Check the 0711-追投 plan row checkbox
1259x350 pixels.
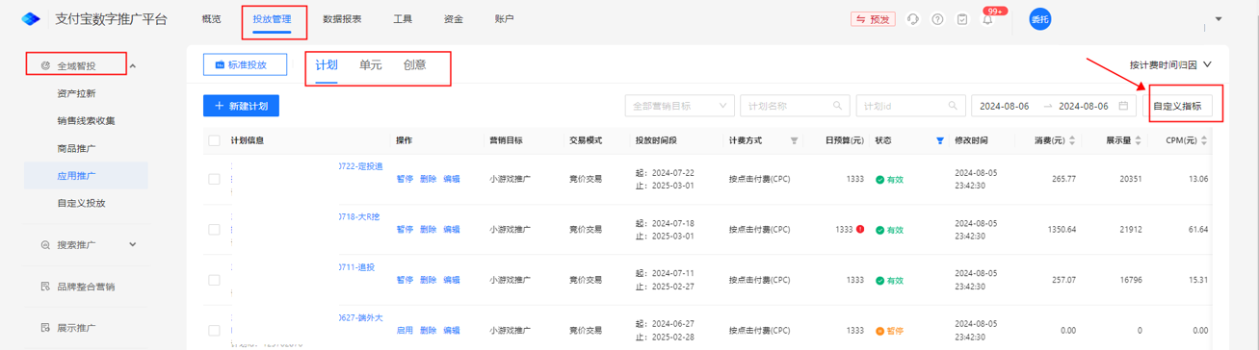click(x=214, y=280)
